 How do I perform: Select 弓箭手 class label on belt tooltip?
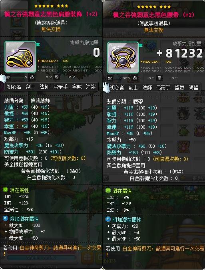(x=163, y=87)
